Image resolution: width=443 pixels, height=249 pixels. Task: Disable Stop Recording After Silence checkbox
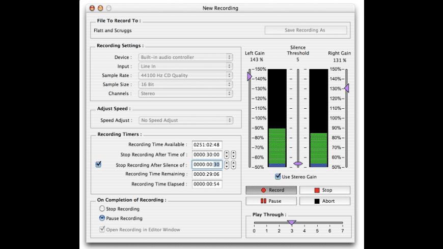click(99, 165)
